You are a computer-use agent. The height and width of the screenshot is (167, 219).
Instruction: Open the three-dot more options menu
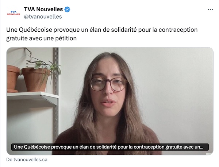(210, 9)
